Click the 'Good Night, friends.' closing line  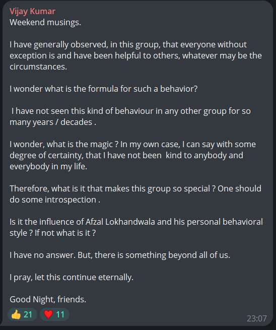pos(48,299)
